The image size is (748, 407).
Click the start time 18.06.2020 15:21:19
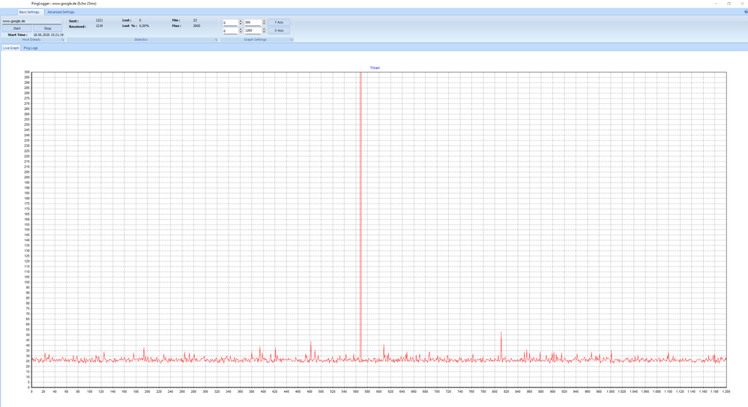pyautogui.click(x=48, y=34)
